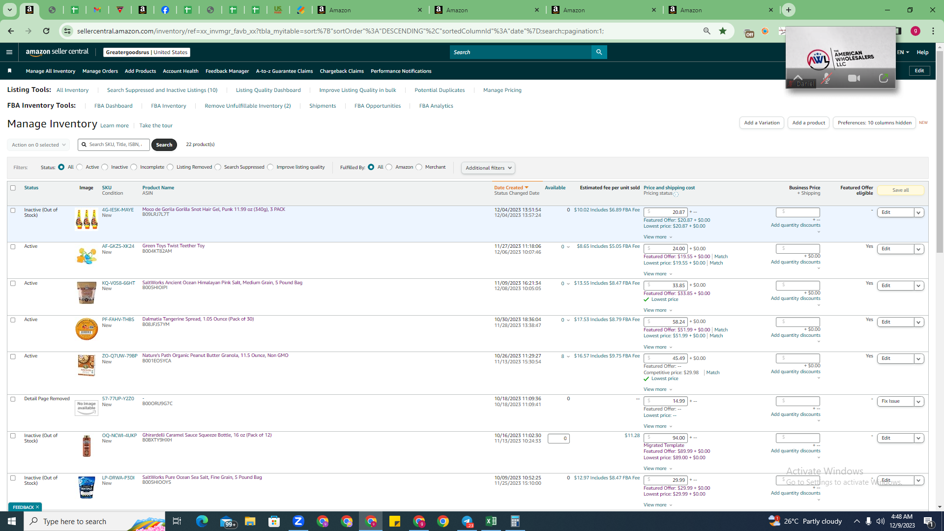Click the video camera icon in meeting overlay
This screenshot has width=944, height=531.
point(854,78)
